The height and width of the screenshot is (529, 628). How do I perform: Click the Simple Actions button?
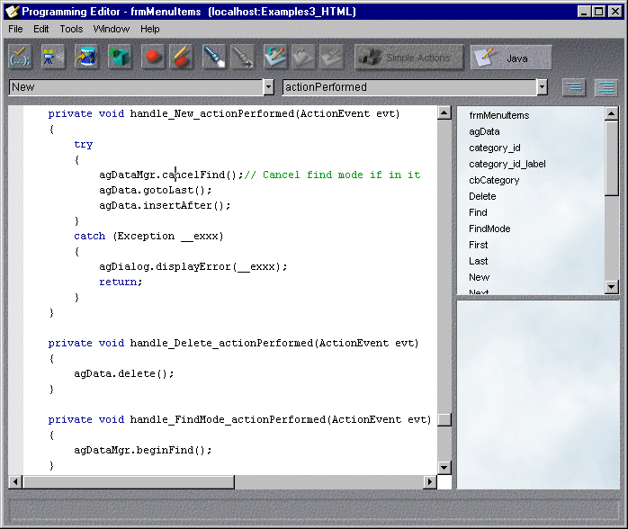[409, 58]
